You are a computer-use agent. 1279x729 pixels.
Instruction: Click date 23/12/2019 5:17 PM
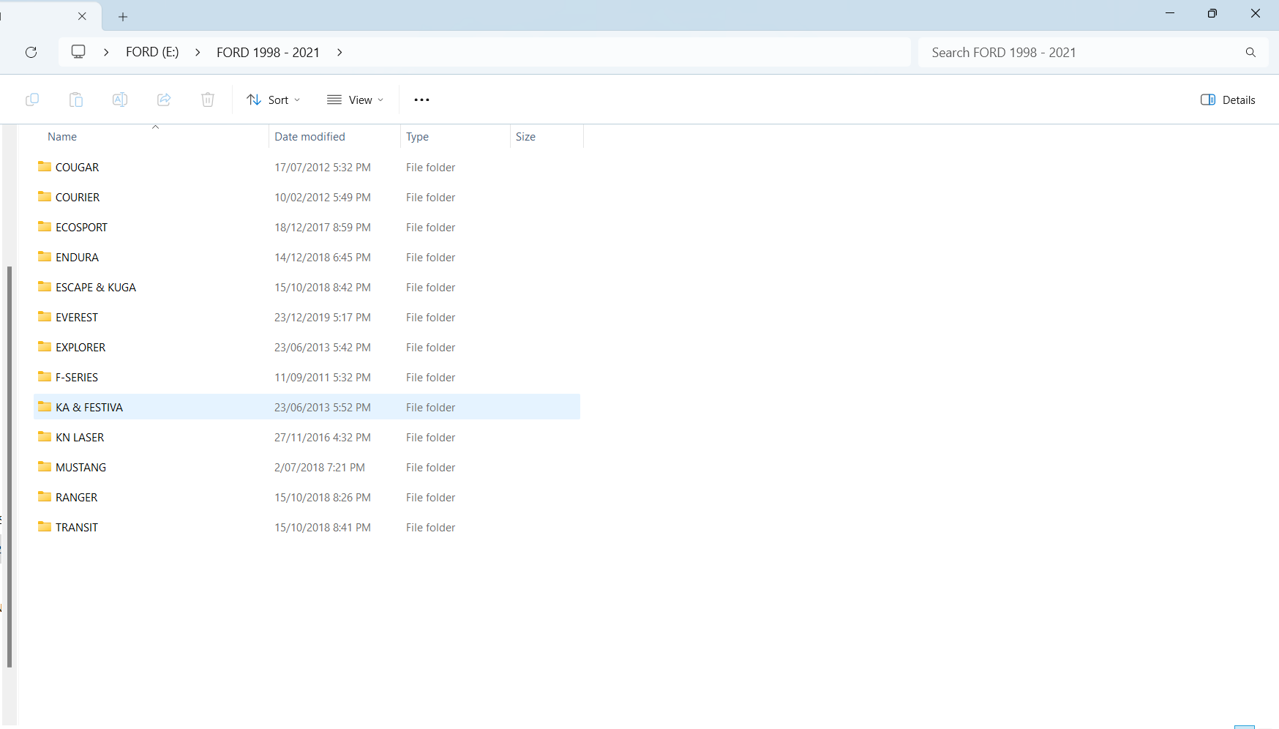pyautogui.click(x=323, y=317)
